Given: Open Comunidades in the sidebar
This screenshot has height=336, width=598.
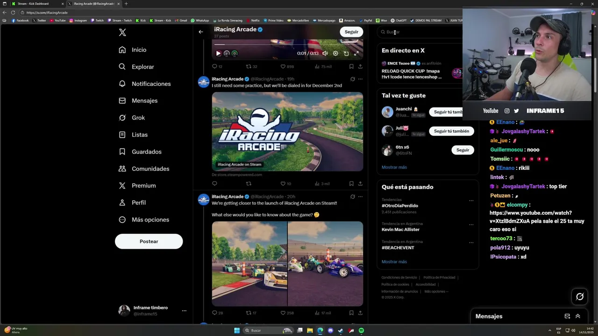Looking at the screenshot, I should 144,169.
